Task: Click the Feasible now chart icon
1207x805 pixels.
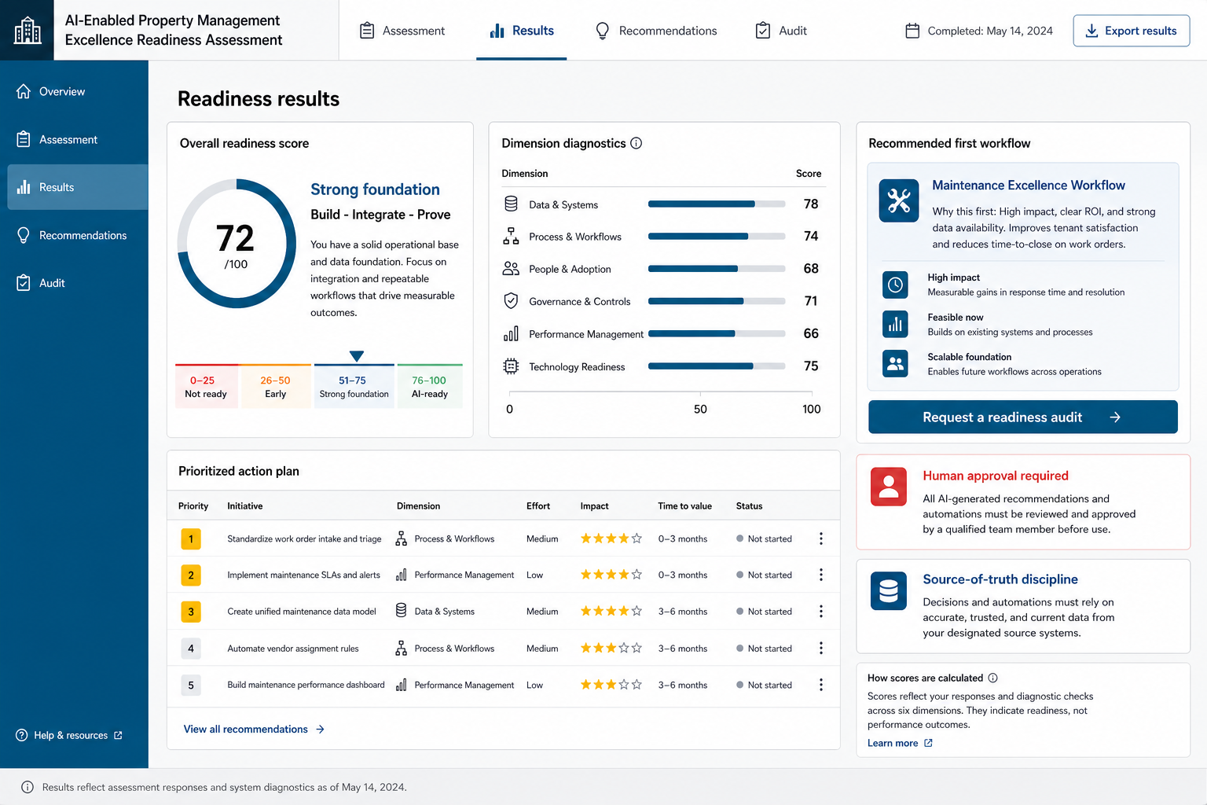Action: tap(895, 324)
